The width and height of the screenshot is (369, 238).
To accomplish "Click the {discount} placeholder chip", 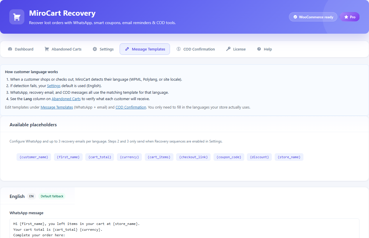I will click(x=259, y=157).
